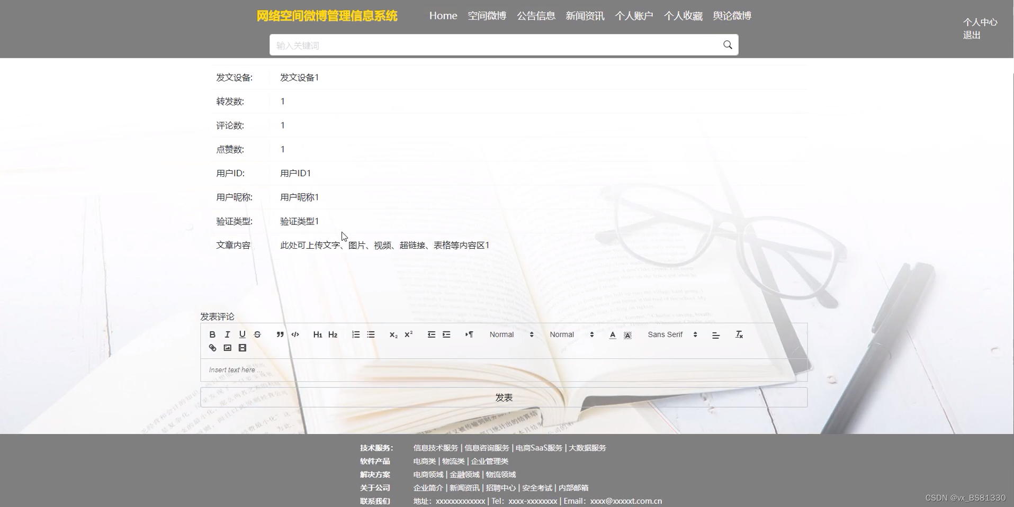The image size is (1014, 507).
Task: Toggle underline formatting in comment editor
Action: tap(243, 334)
